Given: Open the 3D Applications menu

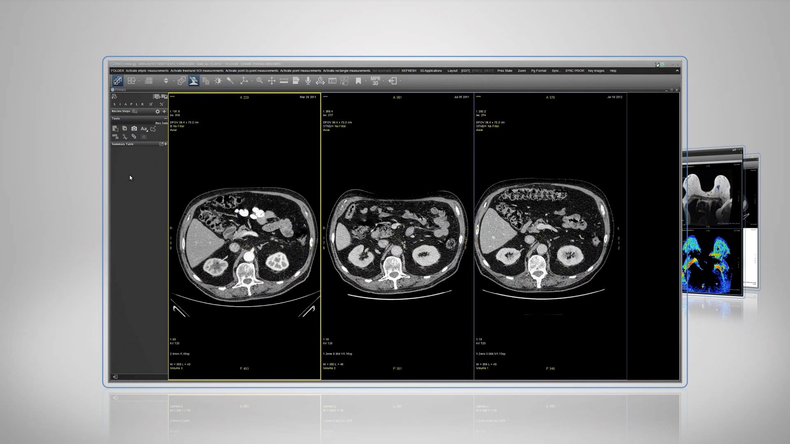Looking at the screenshot, I should coord(430,70).
